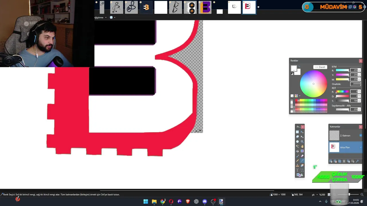
Task: Switch to the purple and orange B image tab
Action: tap(205, 7)
